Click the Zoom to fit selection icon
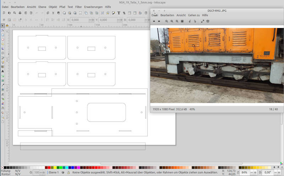 64,13
